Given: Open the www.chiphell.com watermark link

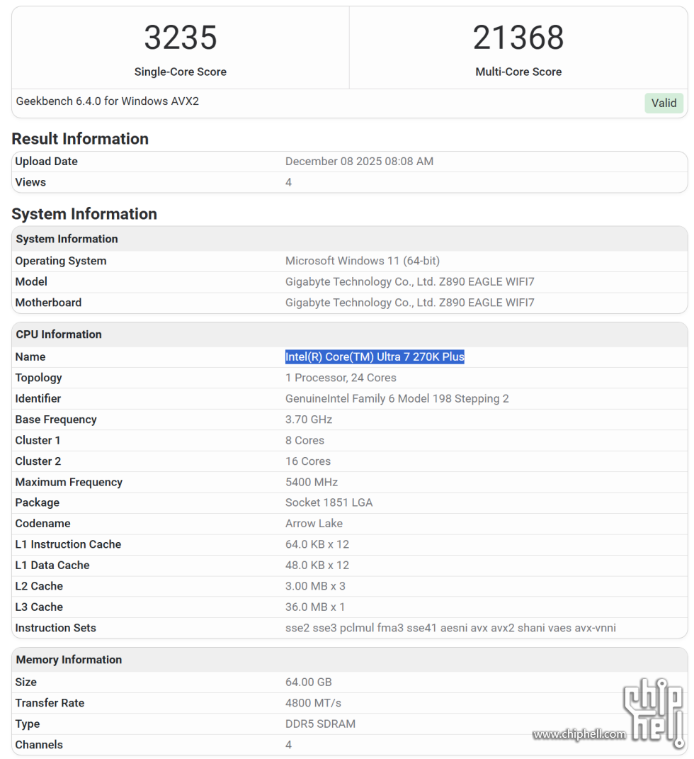Looking at the screenshot, I should tap(579, 734).
